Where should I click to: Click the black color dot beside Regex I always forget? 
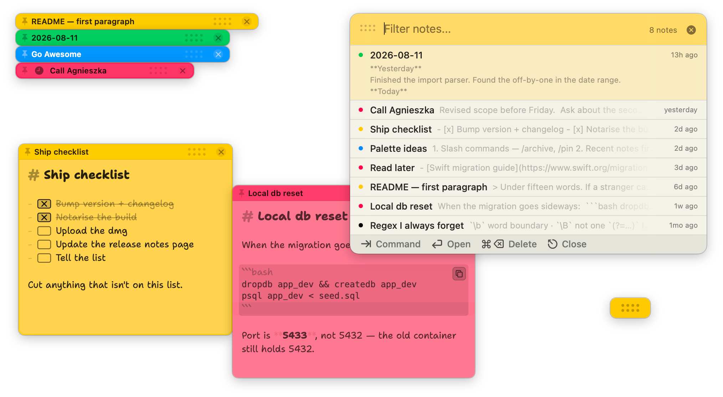[361, 225]
